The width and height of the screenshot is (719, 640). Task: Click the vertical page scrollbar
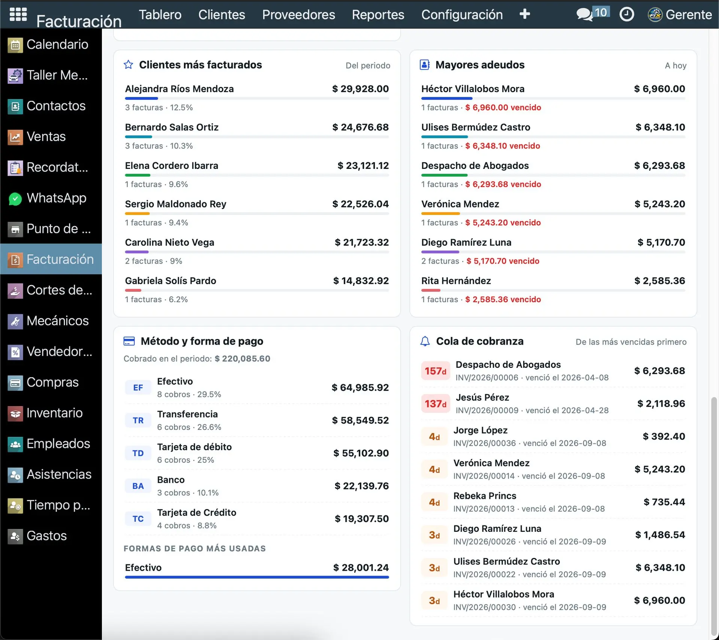pyautogui.click(x=714, y=518)
